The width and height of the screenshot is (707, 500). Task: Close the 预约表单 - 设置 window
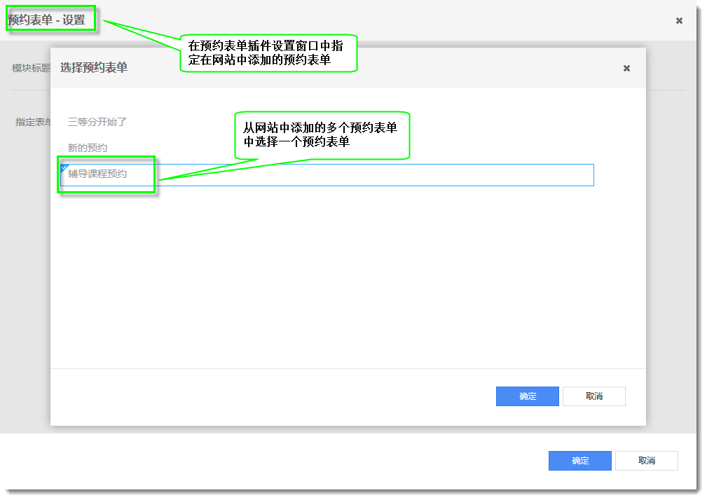[679, 20]
